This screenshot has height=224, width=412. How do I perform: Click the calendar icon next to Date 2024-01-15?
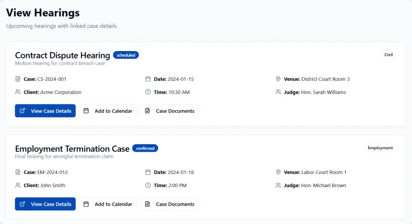148,79
